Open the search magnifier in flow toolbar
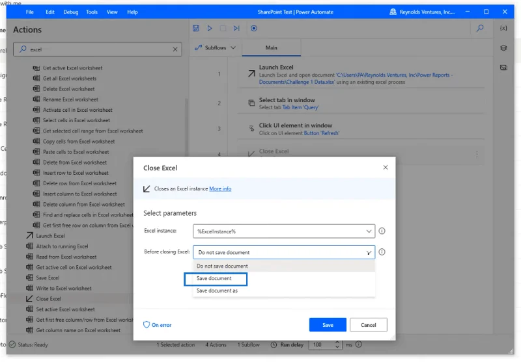Image resolution: width=521 pixels, height=362 pixels. pyautogui.click(x=480, y=28)
